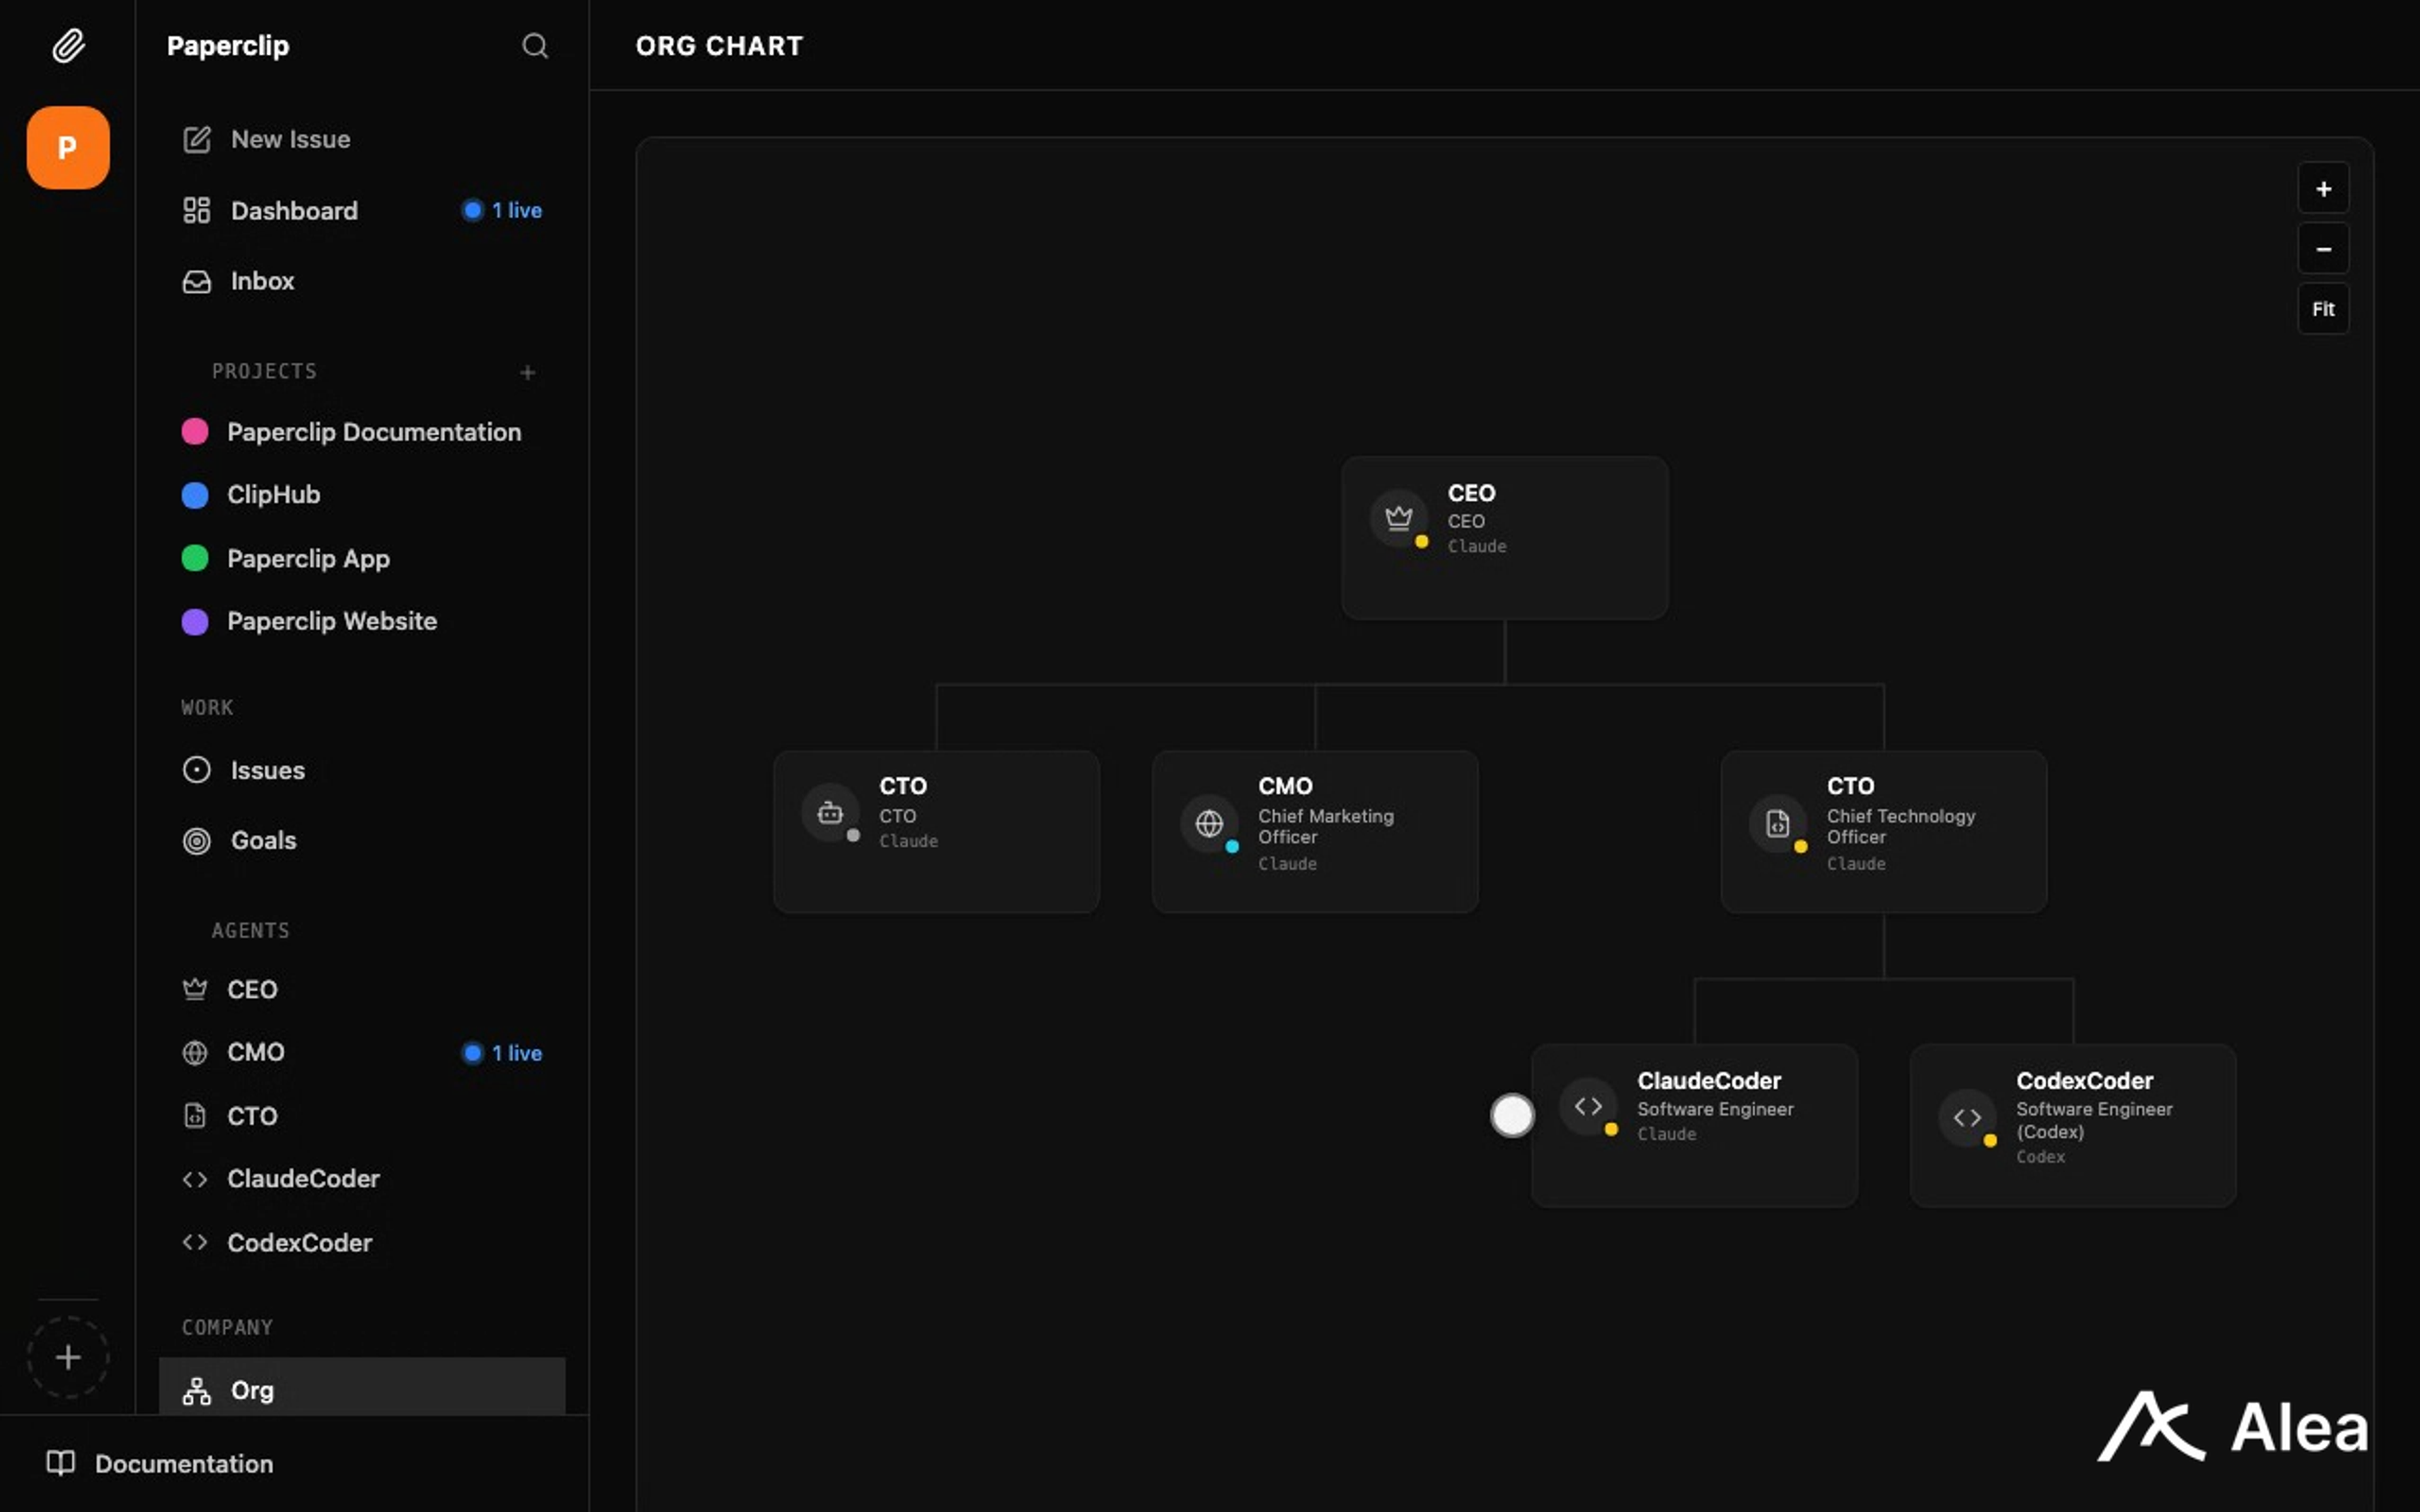The image size is (2420, 1512).
Task: Click the robot icon on the left CTO node
Action: pyautogui.click(x=830, y=813)
